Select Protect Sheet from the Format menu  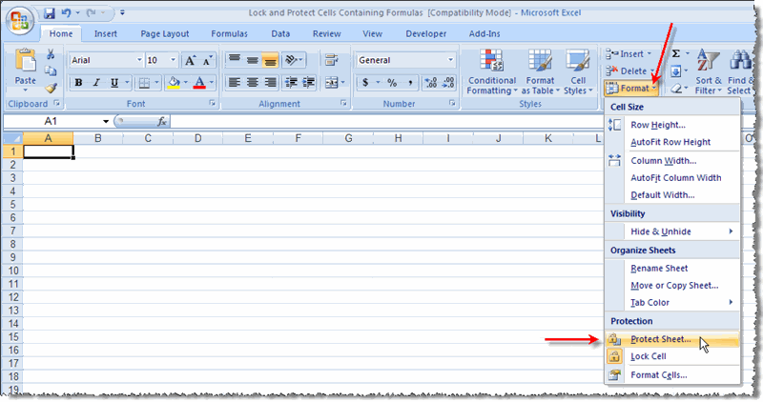pyautogui.click(x=661, y=339)
